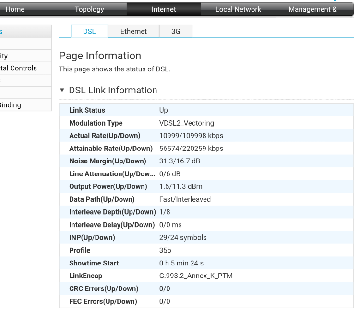Click 'This page shows the status of DSL.'
360x311 pixels.
(x=115, y=69)
